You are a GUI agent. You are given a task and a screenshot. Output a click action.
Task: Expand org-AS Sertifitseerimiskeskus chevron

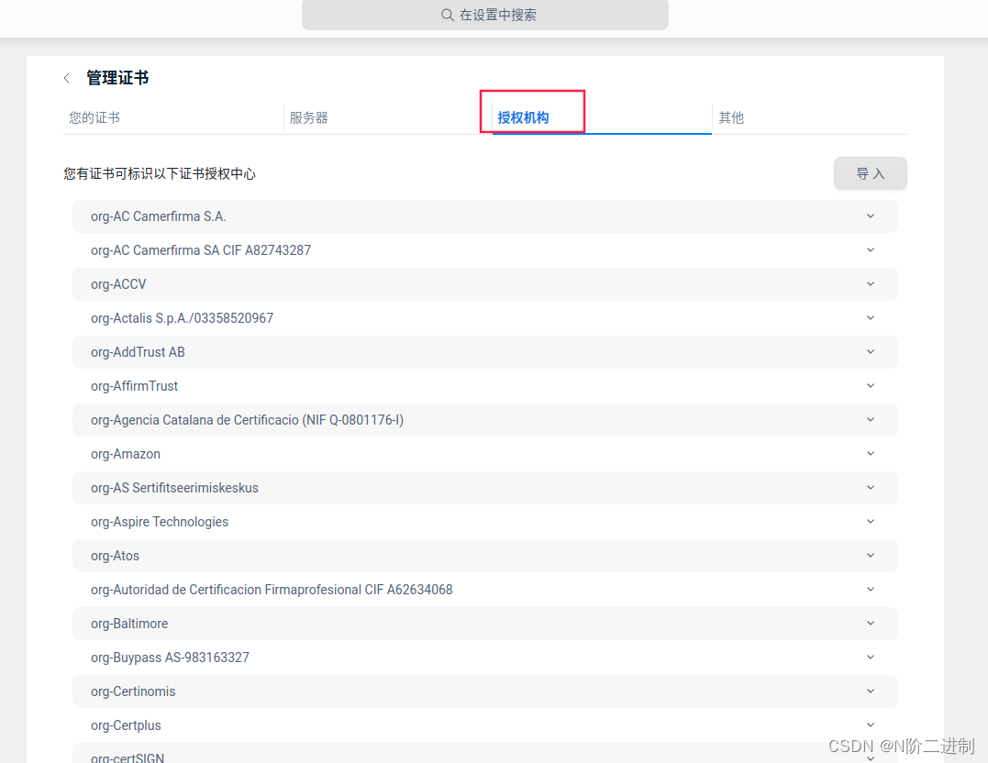tap(871, 488)
